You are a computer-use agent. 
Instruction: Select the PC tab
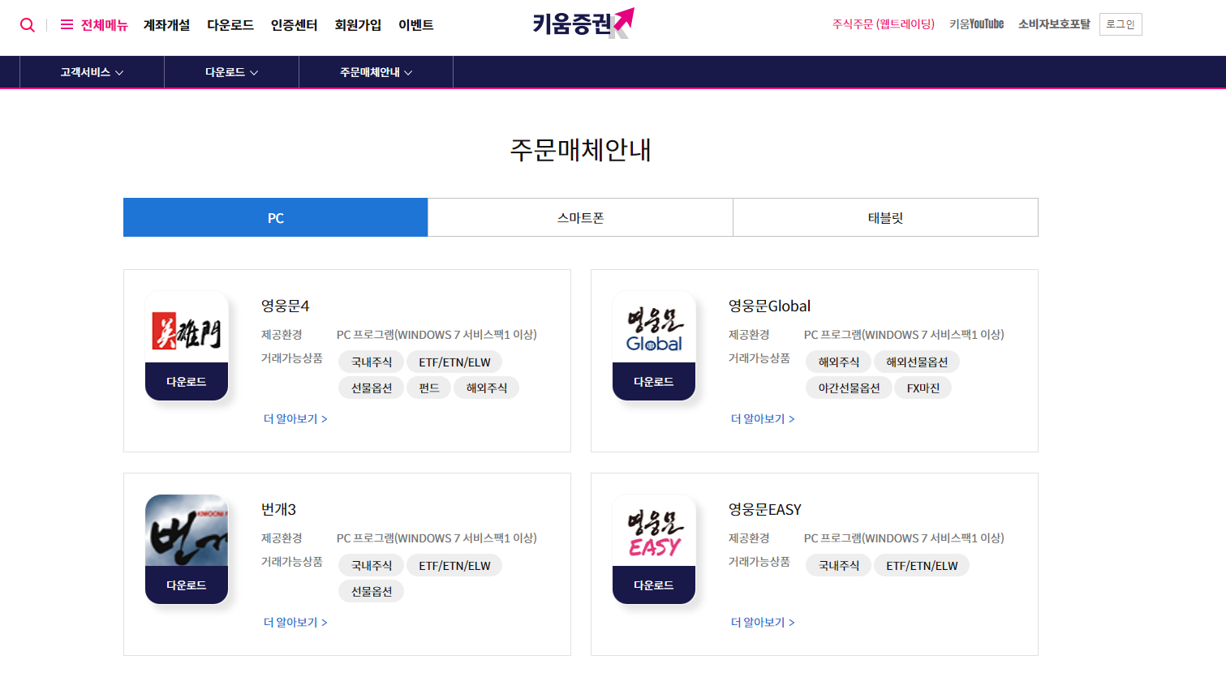[x=276, y=217]
